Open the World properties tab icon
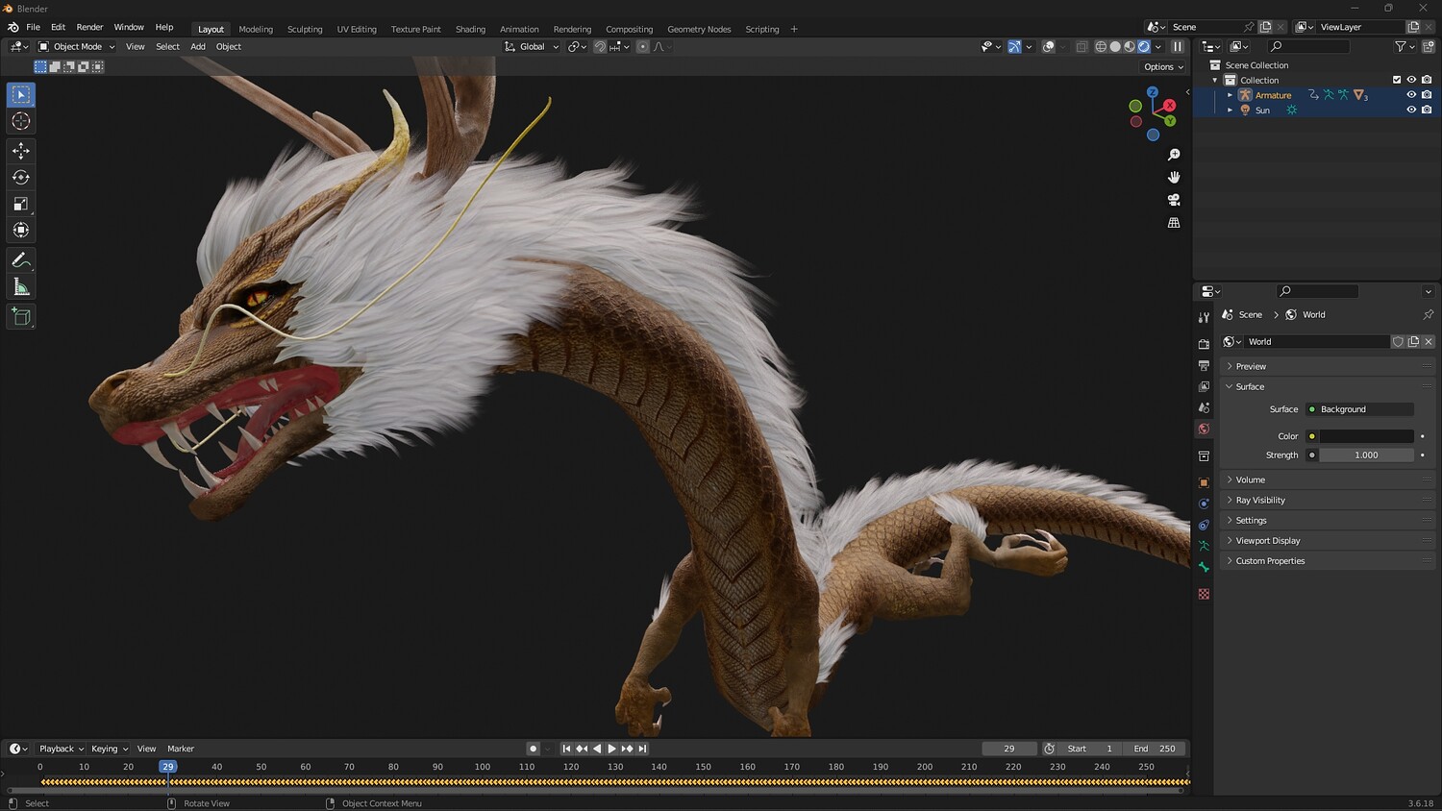Viewport: 1442px width, 811px height. (1204, 430)
